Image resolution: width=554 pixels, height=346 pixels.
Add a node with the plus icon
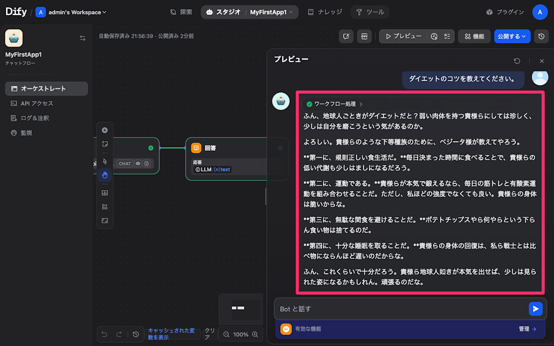(x=105, y=130)
